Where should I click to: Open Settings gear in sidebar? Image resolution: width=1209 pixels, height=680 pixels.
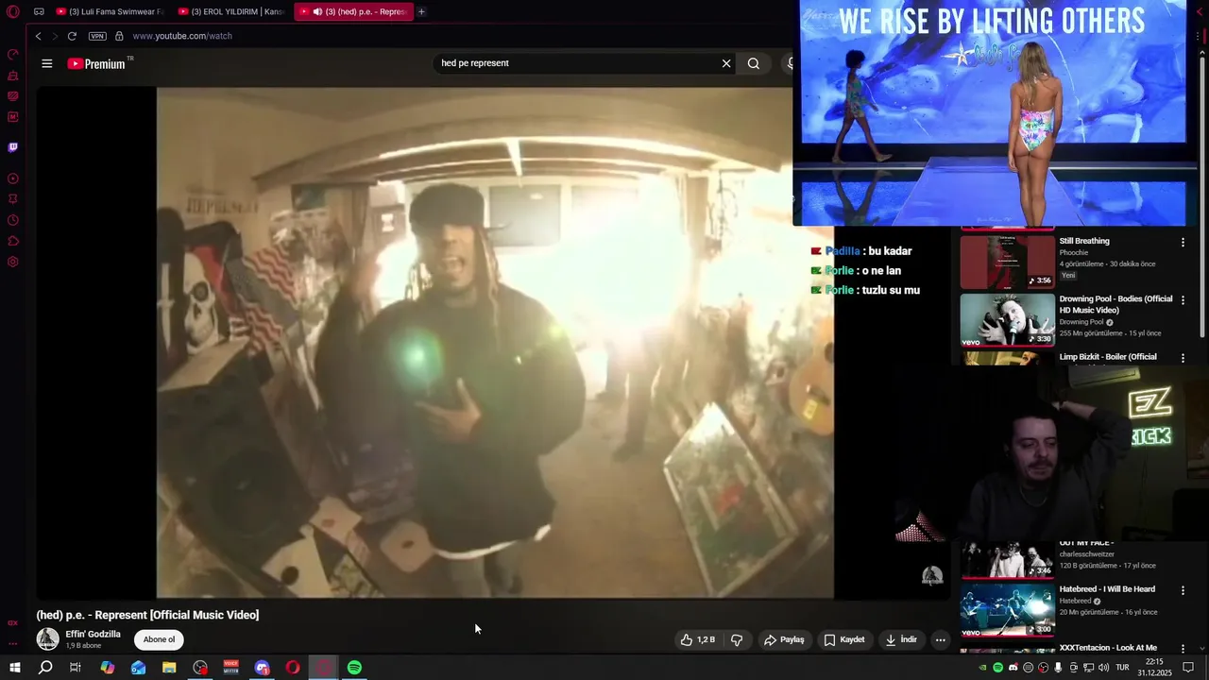tap(13, 262)
